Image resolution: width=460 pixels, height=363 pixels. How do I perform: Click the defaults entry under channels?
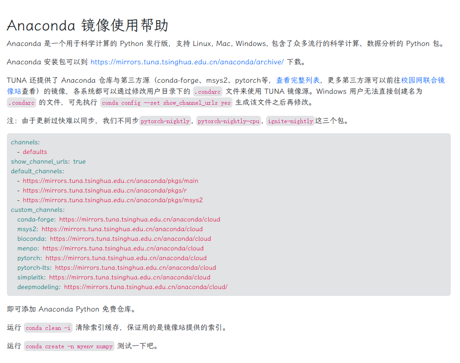pos(35,152)
